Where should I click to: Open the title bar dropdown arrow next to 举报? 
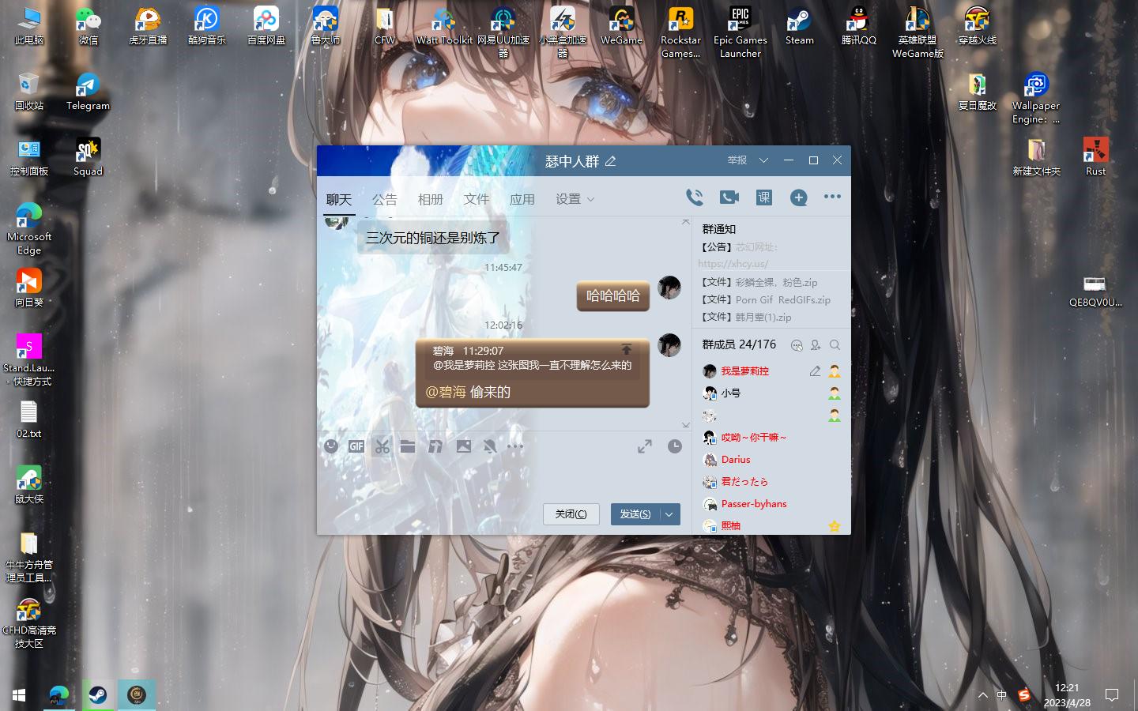763,160
